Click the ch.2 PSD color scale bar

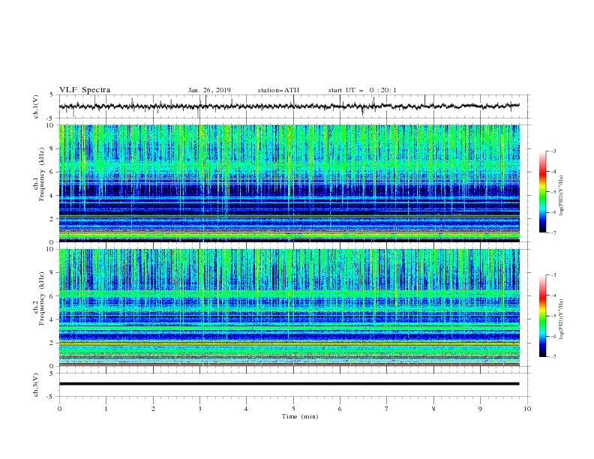pyautogui.click(x=543, y=316)
